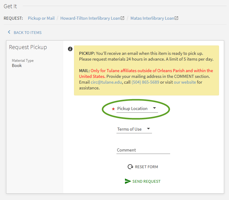Click the circular reset arrow icon
Screen dimensions: 229x200
[x=130, y=167]
